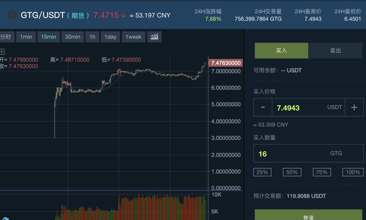The image size is (366, 220).
Task: Set quantity to 25% of balance
Action: tap(262, 172)
